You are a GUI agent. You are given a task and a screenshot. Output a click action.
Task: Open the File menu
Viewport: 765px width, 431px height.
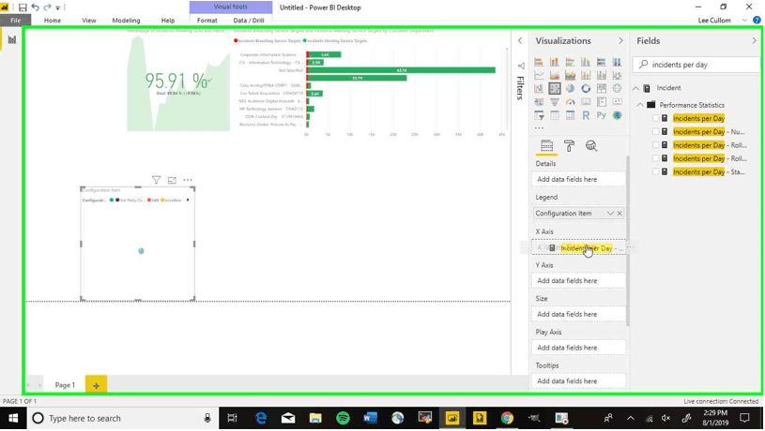16,21
